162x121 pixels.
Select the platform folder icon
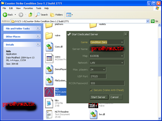pyautogui.click(x=49, y=26)
